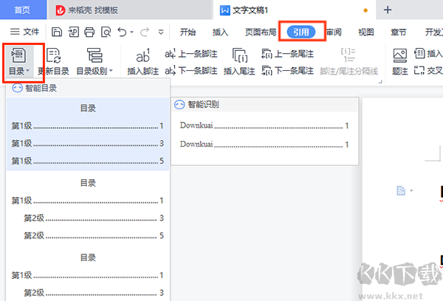The image size is (443, 301).
Task: Open the undo history dropdown arrow
Action: 131,32
